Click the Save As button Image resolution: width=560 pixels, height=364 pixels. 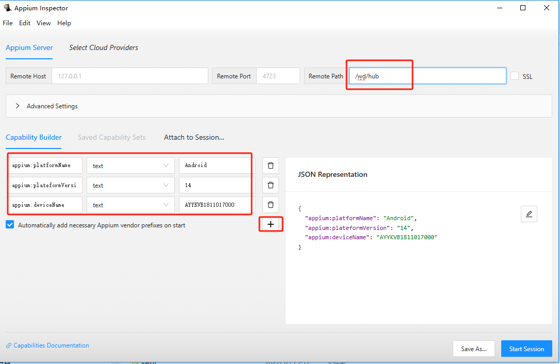(x=473, y=349)
